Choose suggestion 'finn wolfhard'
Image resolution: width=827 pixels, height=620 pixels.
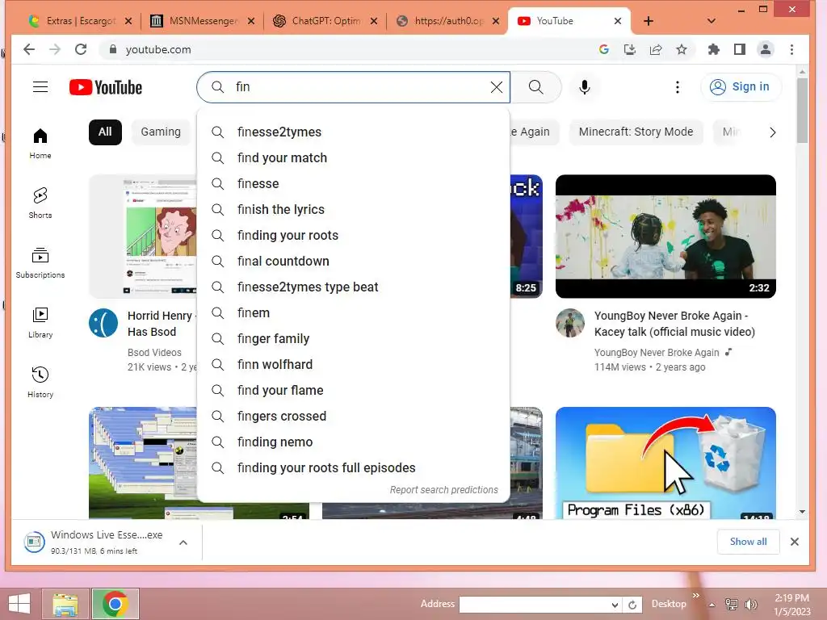354,364
